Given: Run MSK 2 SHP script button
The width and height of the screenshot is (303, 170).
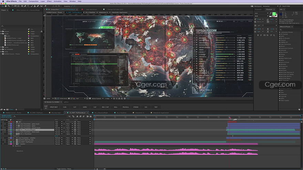Looking at the screenshot, I should pyautogui.click(x=105, y=107).
